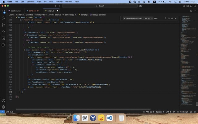Open the Explorer panel in activity bar
The image size is (198, 124).
(x=3, y=12)
